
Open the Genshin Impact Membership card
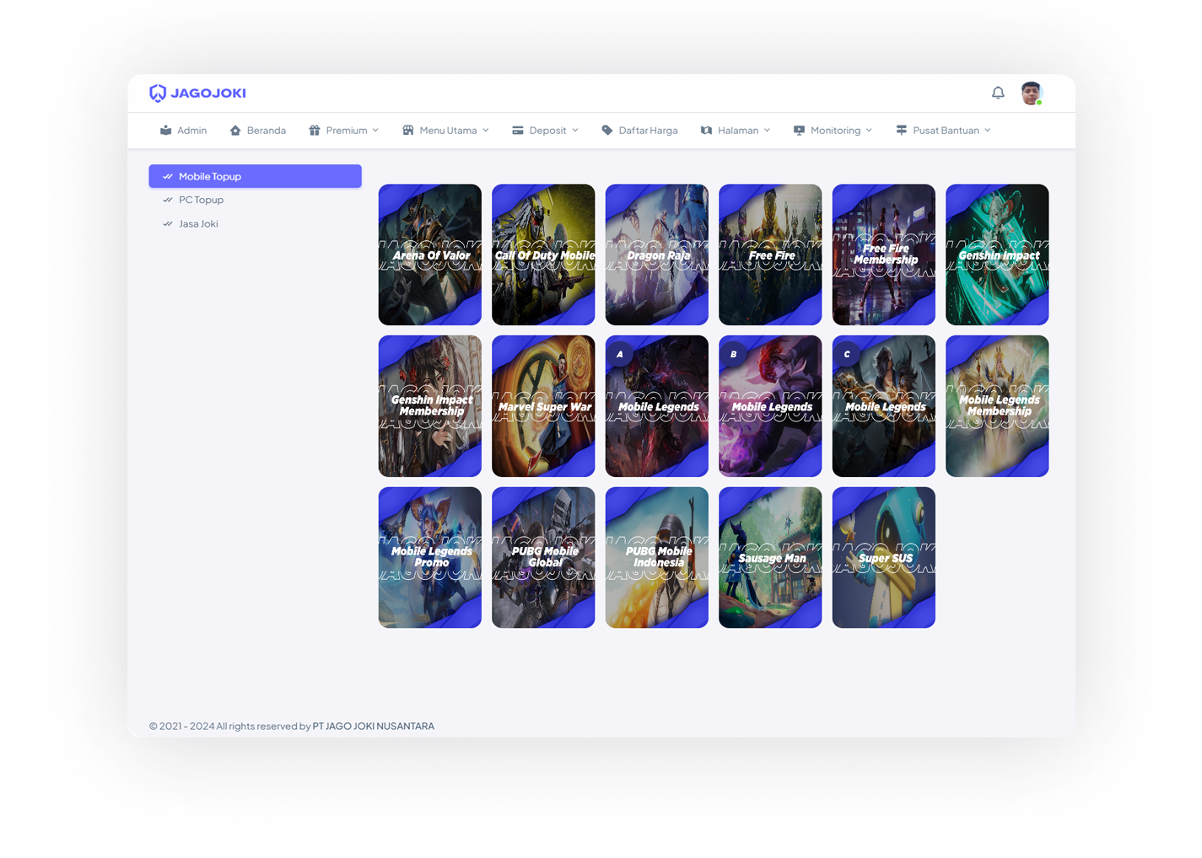tap(430, 406)
